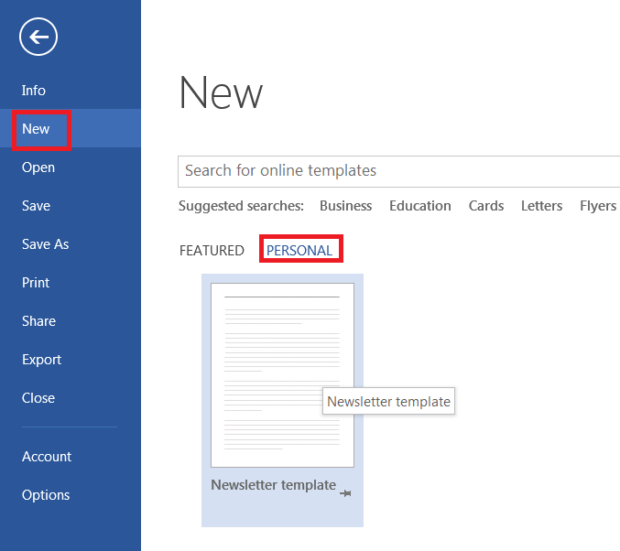Open the Print page
620x551 pixels.
36,283
